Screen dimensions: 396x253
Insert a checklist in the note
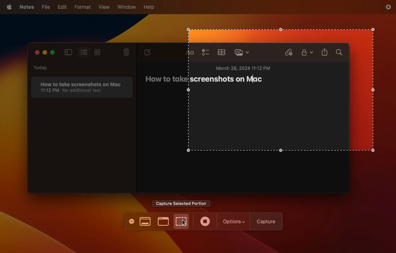pyautogui.click(x=205, y=52)
